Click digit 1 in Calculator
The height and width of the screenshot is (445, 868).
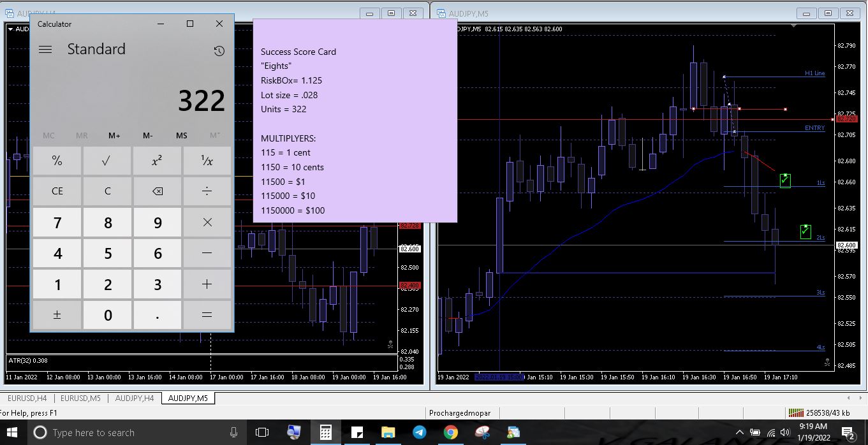coord(57,284)
